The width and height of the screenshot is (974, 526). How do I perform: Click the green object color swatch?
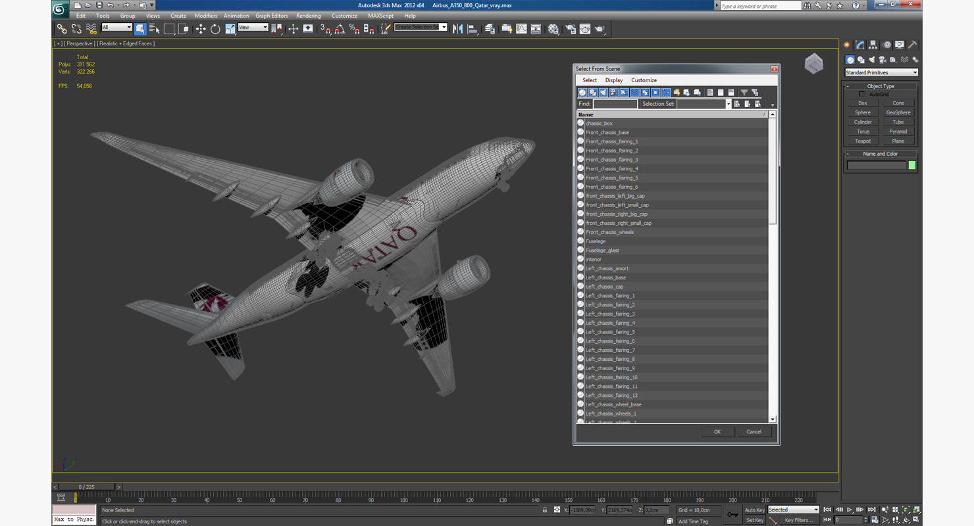coord(912,165)
